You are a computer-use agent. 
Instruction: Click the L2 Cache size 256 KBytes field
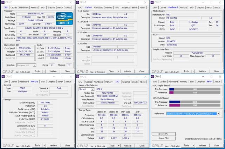pyautogui.click(x=104, y=36)
